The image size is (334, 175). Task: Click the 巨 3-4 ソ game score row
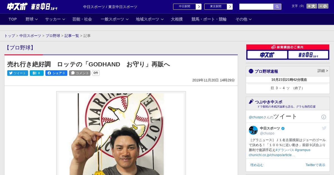point(288,88)
